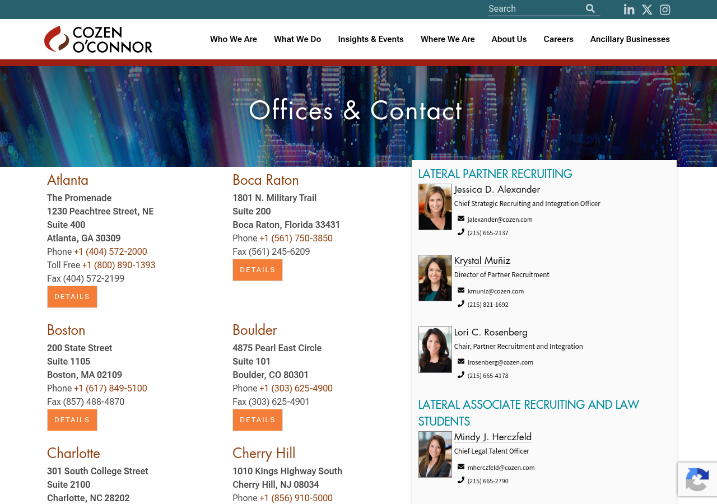Screen dimensions: 717x504
Task: Open the Where We Are menu
Action: [x=448, y=39]
